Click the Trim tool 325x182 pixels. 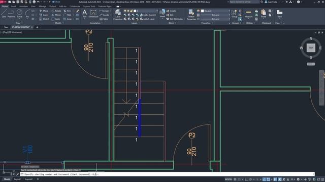(x=68, y=11)
